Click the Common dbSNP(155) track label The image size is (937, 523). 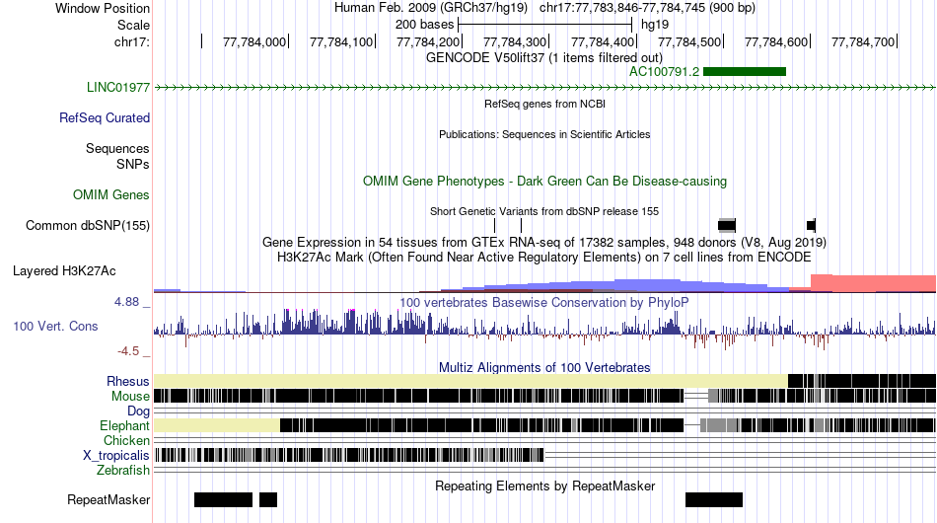pos(88,225)
